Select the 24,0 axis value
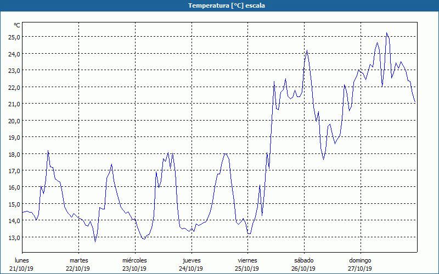 point(14,54)
